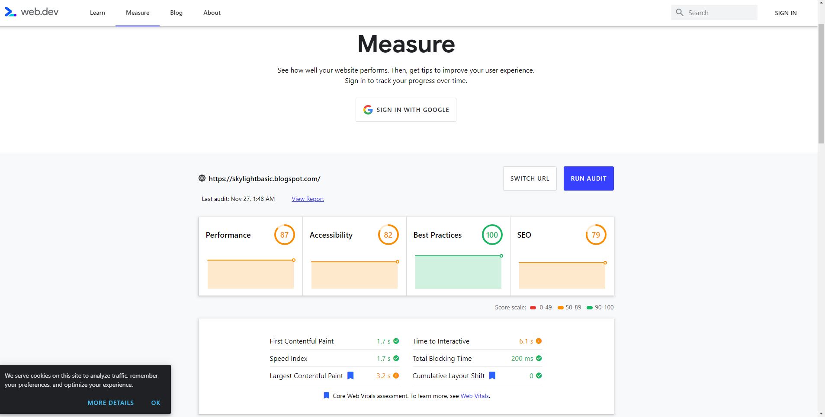Viewport: 825px width, 417px height.
Task: Click the Accessibility score circle 82
Action: 388,235
